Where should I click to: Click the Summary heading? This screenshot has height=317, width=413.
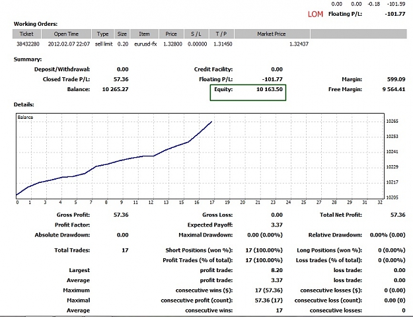[x=28, y=59]
